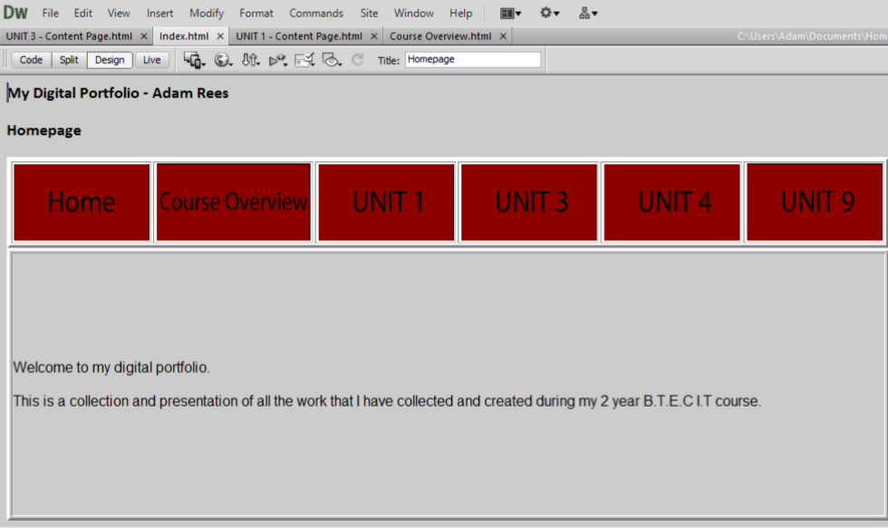
Task: Open the View menu
Action: [x=119, y=13]
